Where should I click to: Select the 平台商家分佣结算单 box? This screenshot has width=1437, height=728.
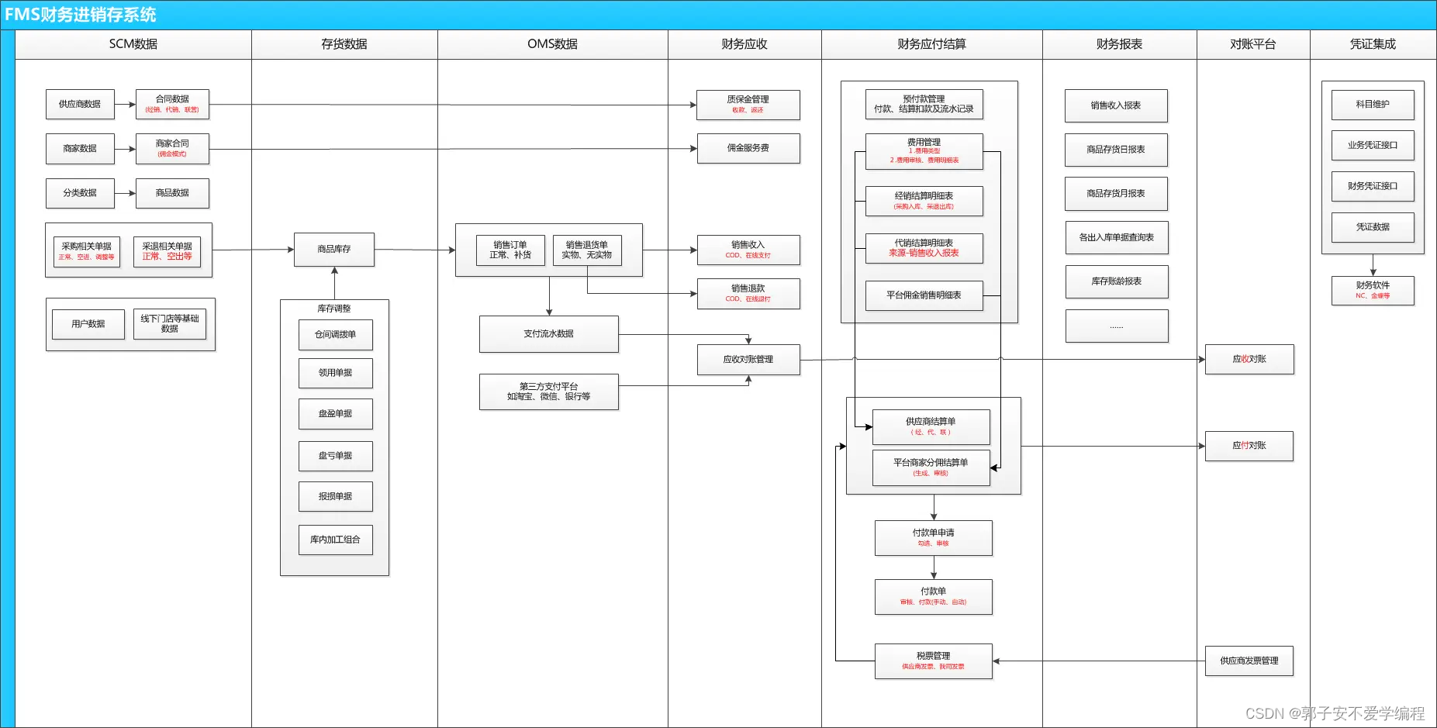click(x=931, y=468)
